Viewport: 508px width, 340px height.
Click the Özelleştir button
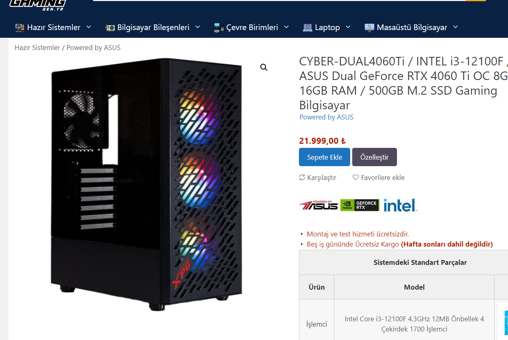[x=375, y=157]
